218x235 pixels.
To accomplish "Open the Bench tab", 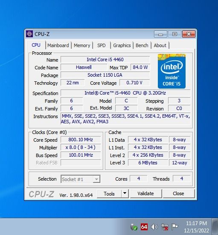I will pos(142,45).
